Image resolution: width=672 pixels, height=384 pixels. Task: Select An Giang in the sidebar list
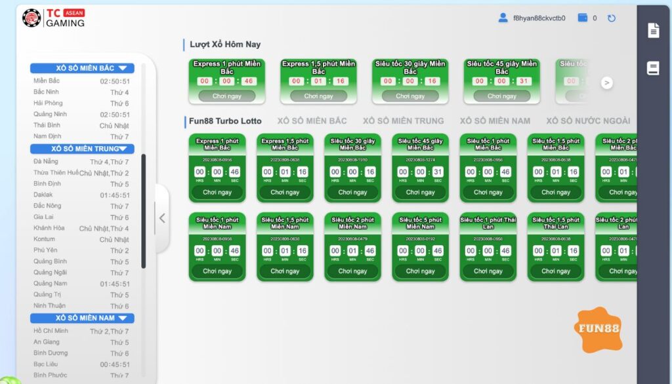(x=81, y=342)
